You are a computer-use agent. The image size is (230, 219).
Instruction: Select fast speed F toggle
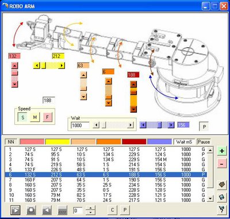pos(47,117)
